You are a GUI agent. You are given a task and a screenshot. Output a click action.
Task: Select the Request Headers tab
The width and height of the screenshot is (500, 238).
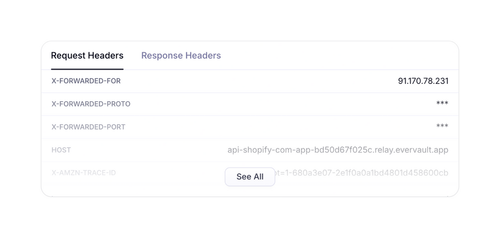87,56
